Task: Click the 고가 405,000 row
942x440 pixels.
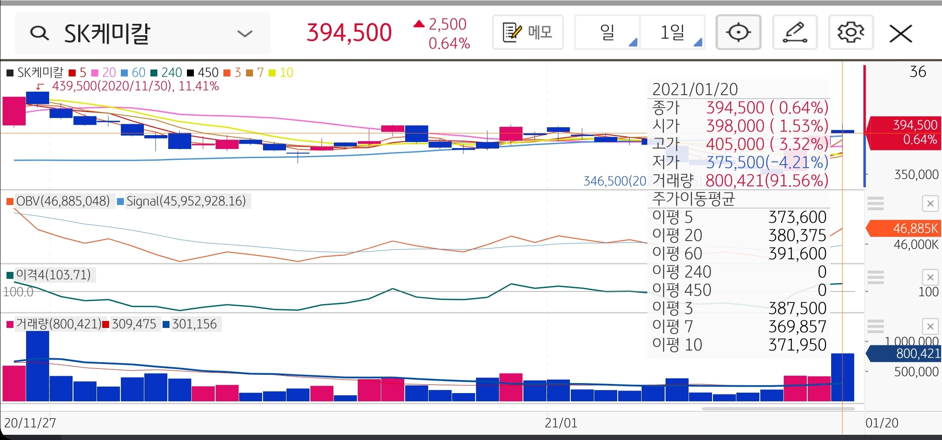Action: (x=740, y=144)
